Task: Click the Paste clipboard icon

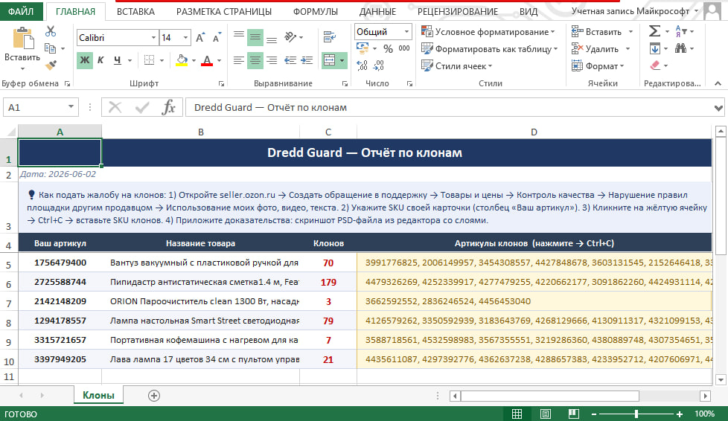Action: tap(22, 38)
